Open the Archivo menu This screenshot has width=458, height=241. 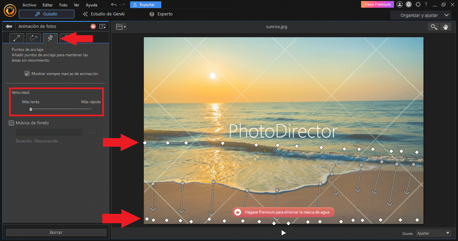[x=29, y=5]
